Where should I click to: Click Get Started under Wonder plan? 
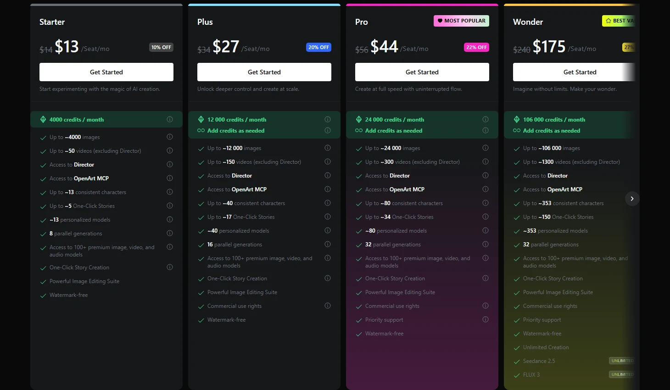pyautogui.click(x=574, y=72)
